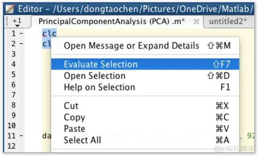Click Copy in the context menu
258x156 pixels.
pyautogui.click(x=145, y=117)
